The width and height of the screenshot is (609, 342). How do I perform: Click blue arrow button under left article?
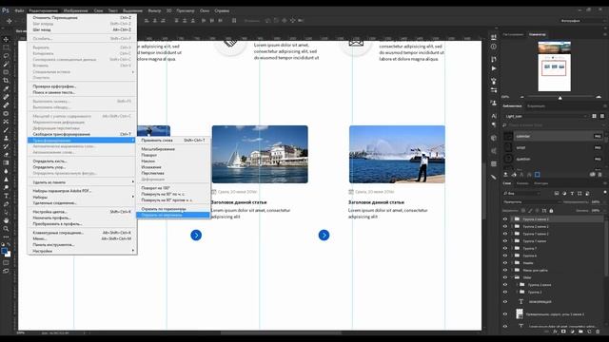196,235
